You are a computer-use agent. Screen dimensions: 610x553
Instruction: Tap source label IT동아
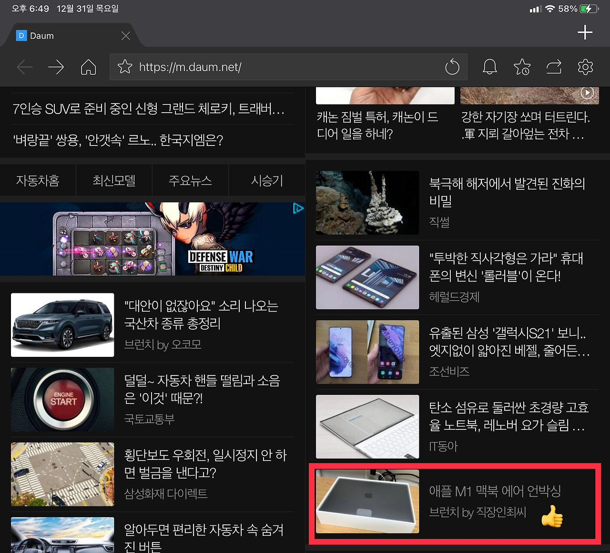pos(443,446)
